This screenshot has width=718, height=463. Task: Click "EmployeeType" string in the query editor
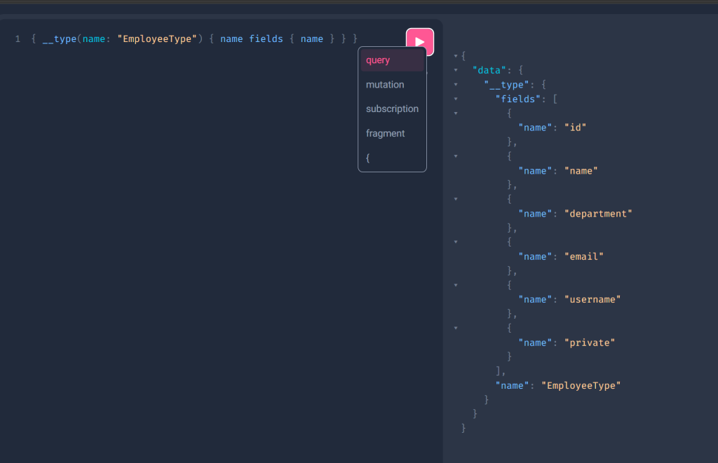157,39
